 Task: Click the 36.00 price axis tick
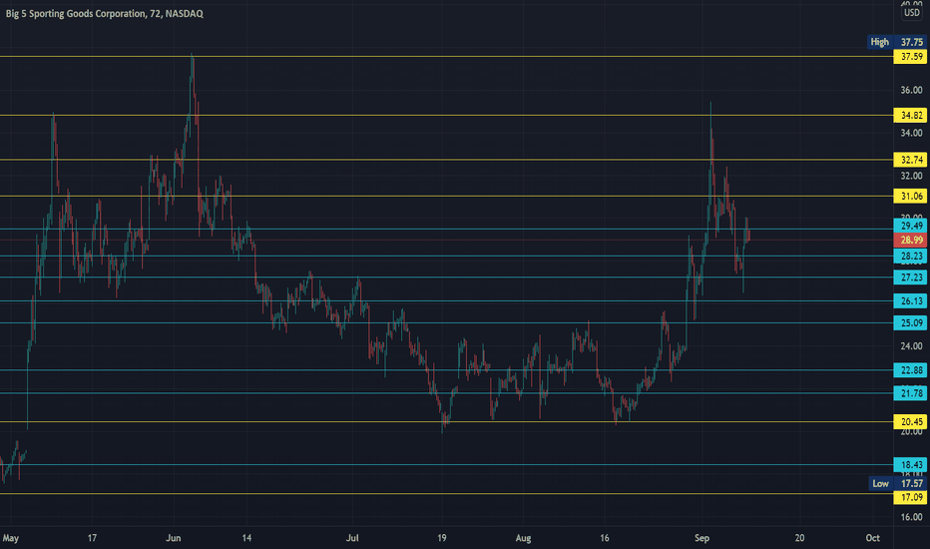pos(912,90)
